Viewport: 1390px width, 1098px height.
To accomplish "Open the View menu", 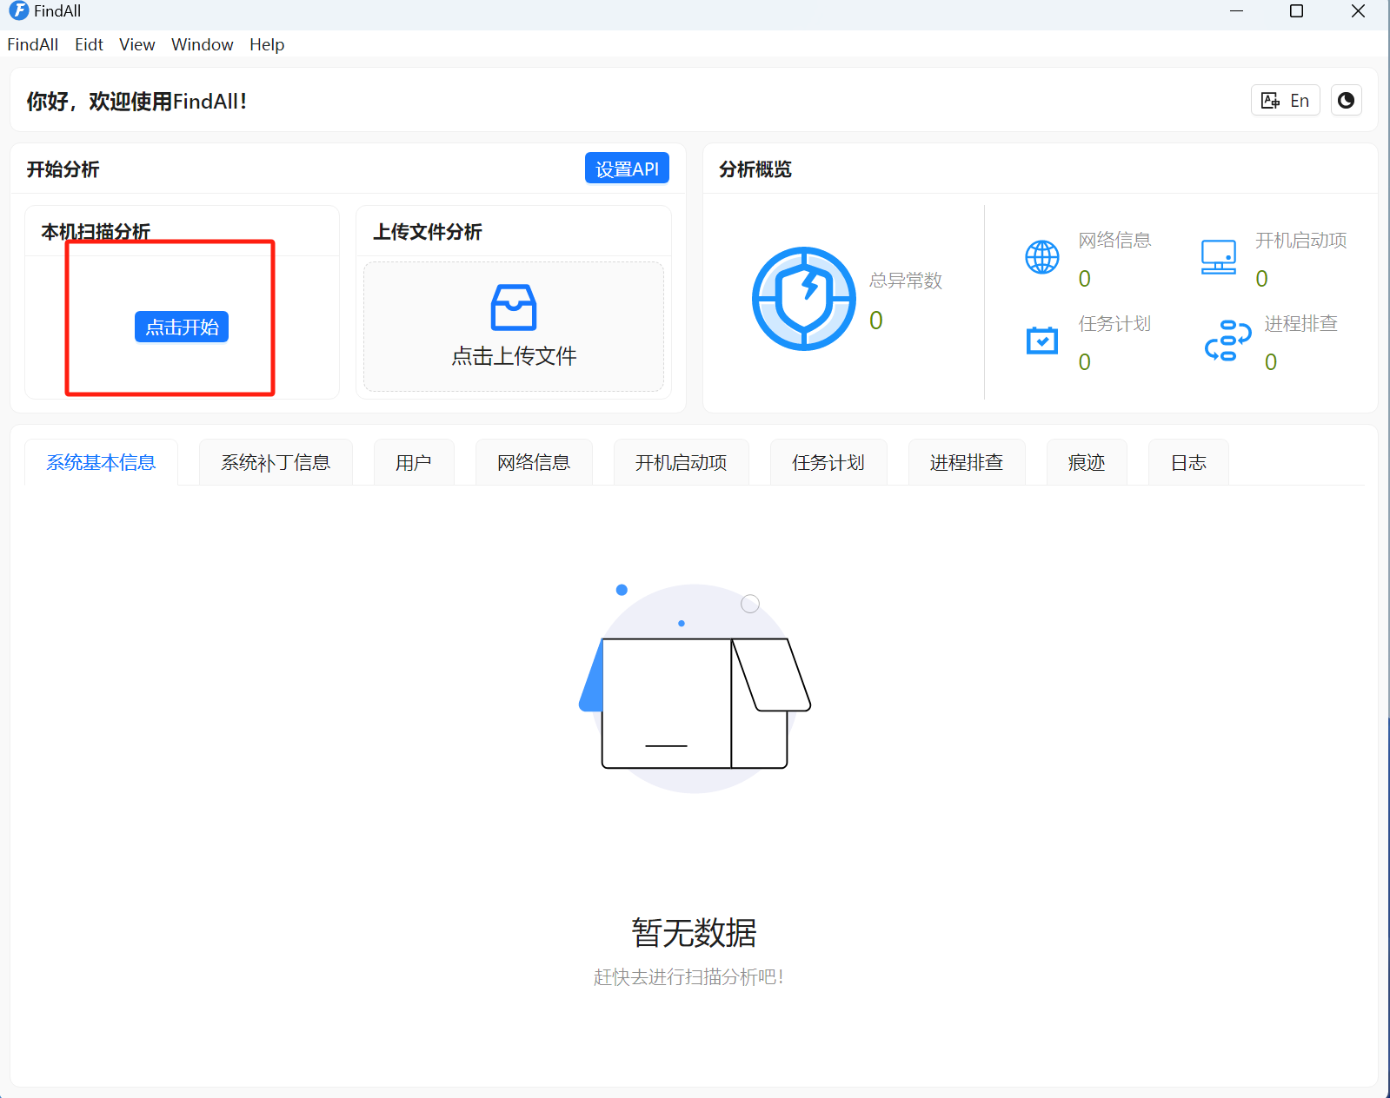I will (137, 44).
